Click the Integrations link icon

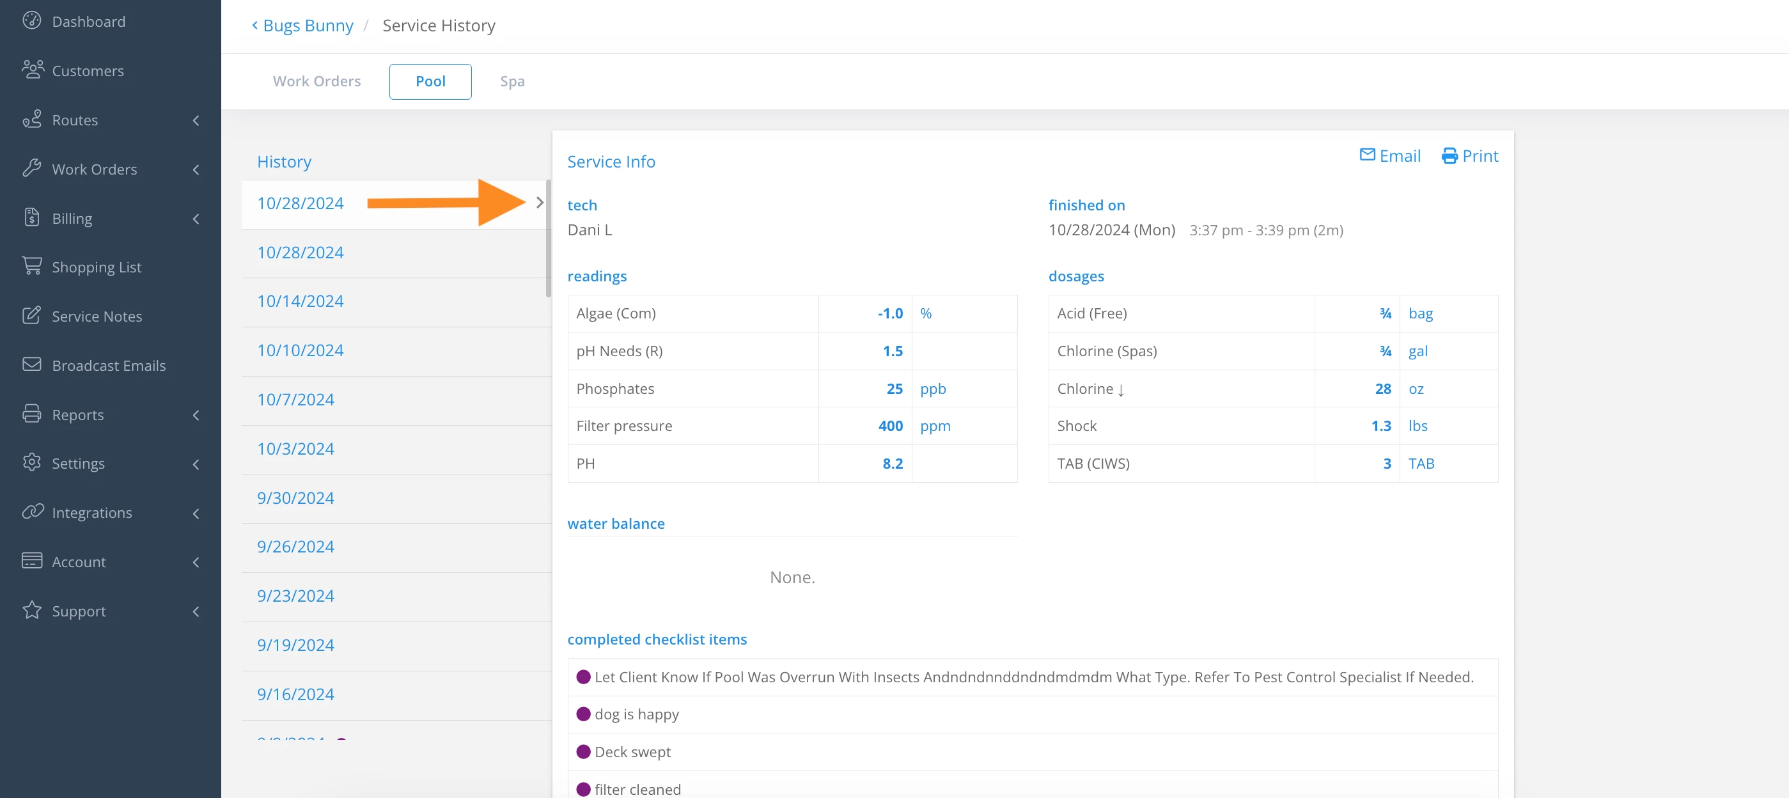tap(32, 512)
